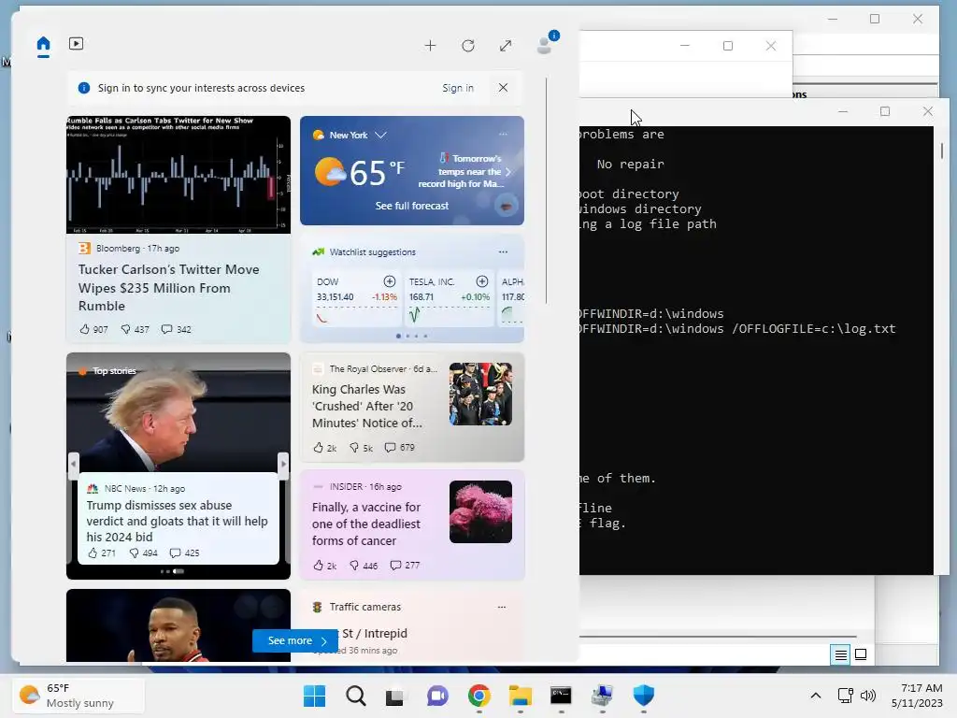Open comments on the cancer vaccine story
957x718 pixels.
405,566
